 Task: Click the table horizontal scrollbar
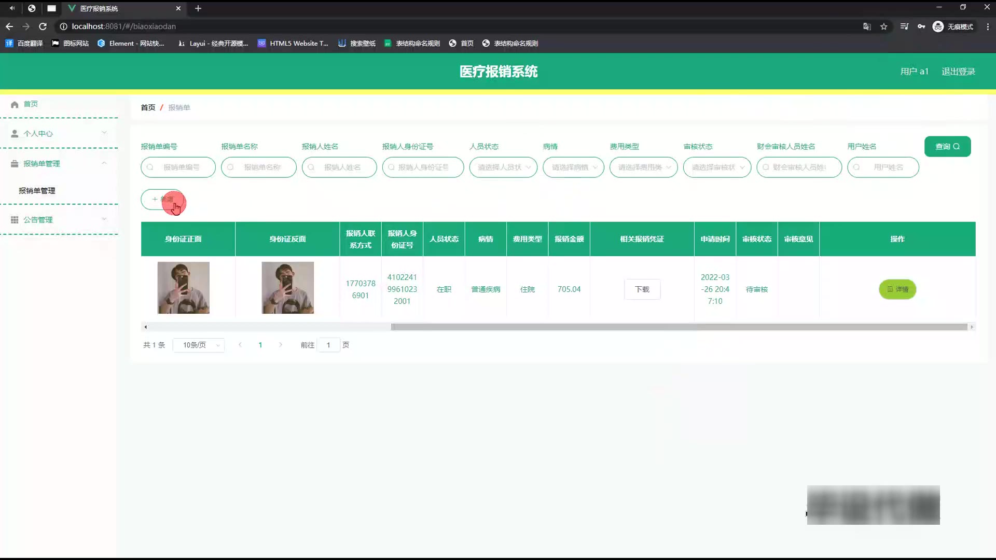click(x=679, y=327)
